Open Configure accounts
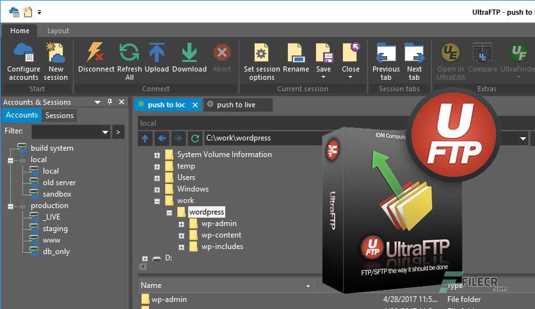 (x=24, y=62)
